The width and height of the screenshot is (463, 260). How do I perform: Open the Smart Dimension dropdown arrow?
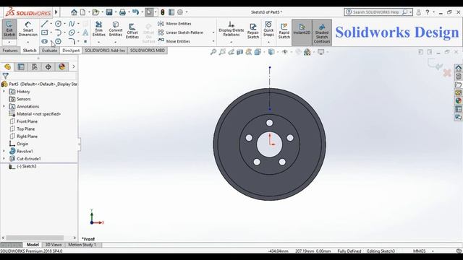click(x=27, y=42)
